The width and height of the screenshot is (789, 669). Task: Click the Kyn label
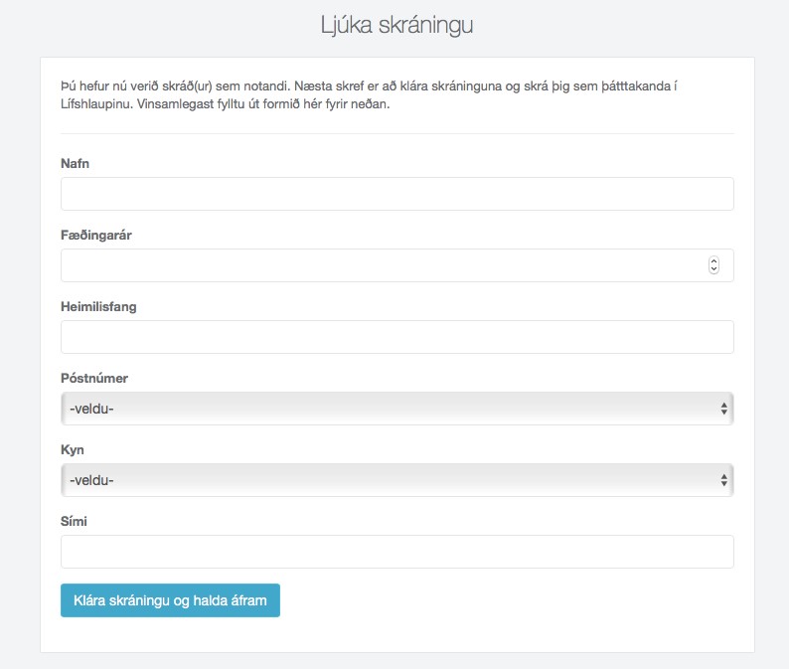click(x=72, y=450)
